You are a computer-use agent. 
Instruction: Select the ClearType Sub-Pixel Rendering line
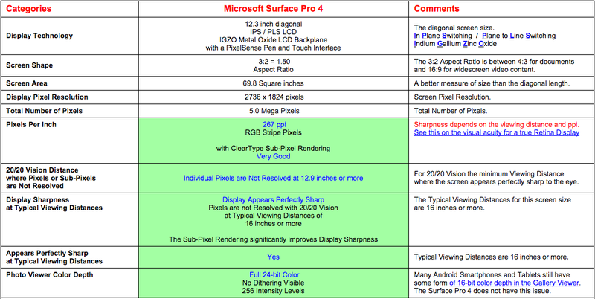click(x=273, y=148)
